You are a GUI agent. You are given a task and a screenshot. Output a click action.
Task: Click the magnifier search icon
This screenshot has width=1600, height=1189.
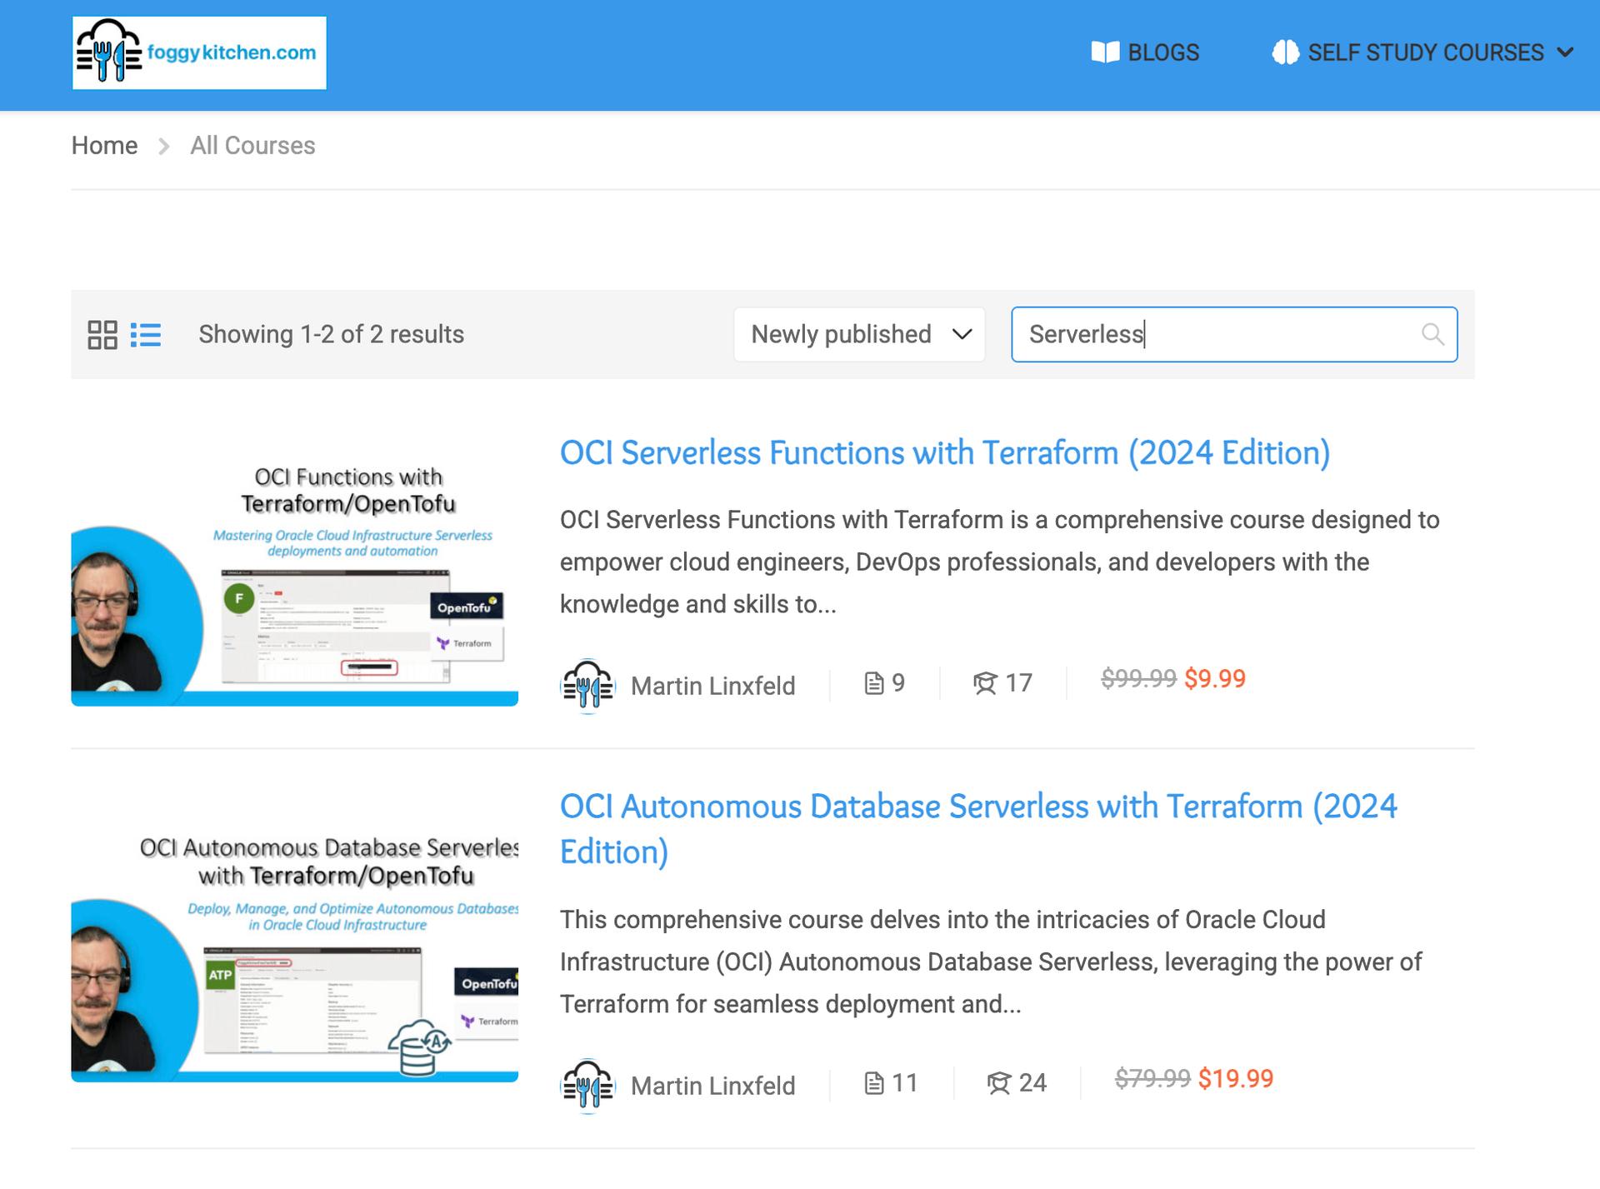point(1432,335)
